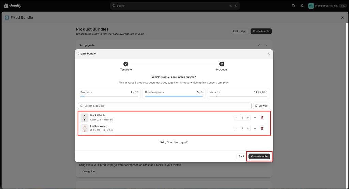This screenshot has height=189, width=349.
Task: Decrease Leather Watch quantity
Action: click(237, 128)
